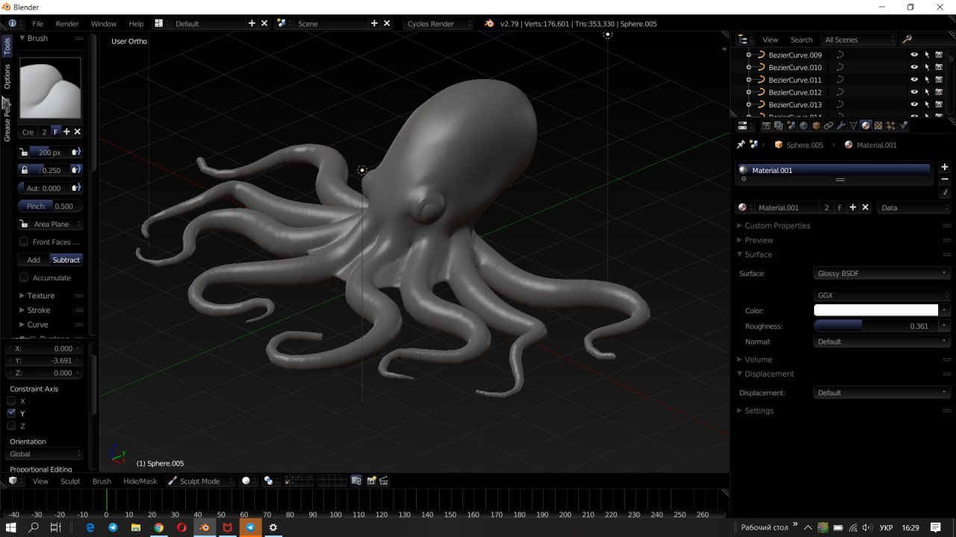Screen dimensions: 956x537
Task: Open the Particles properties tab
Action: pyautogui.click(x=891, y=125)
